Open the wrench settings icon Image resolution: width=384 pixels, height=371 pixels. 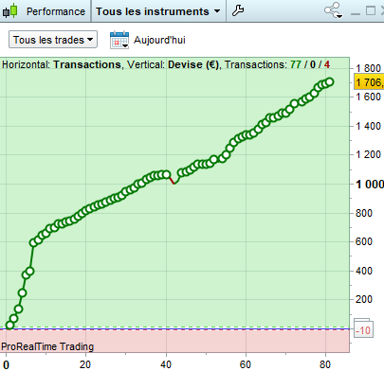(238, 10)
